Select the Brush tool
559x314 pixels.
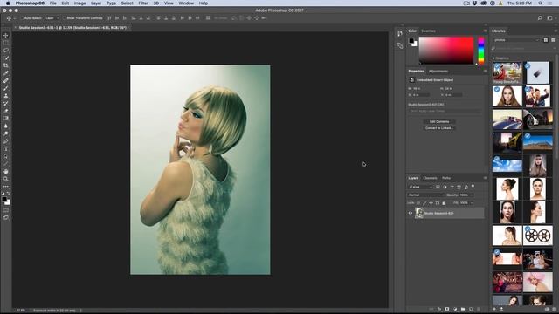pyautogui.click(x=6, y=88)
